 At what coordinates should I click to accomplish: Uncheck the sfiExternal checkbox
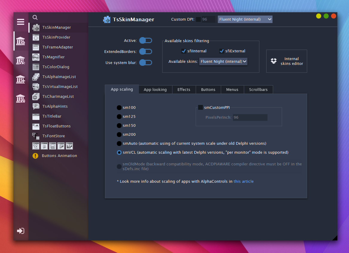tap(222, 51)
